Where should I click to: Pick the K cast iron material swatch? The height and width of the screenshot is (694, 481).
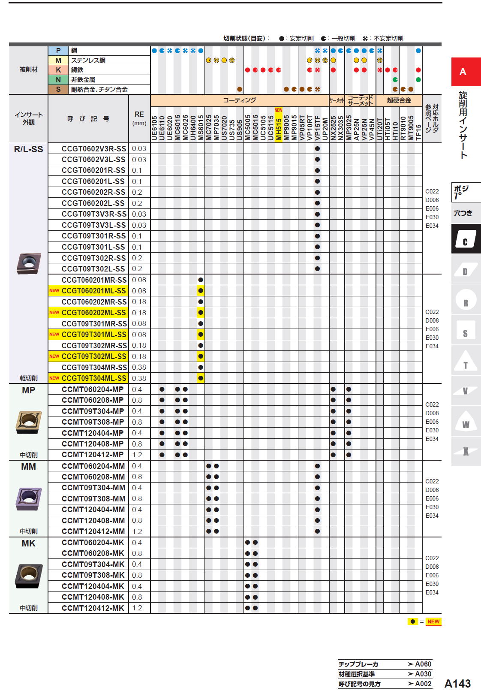tap(58, 70)
